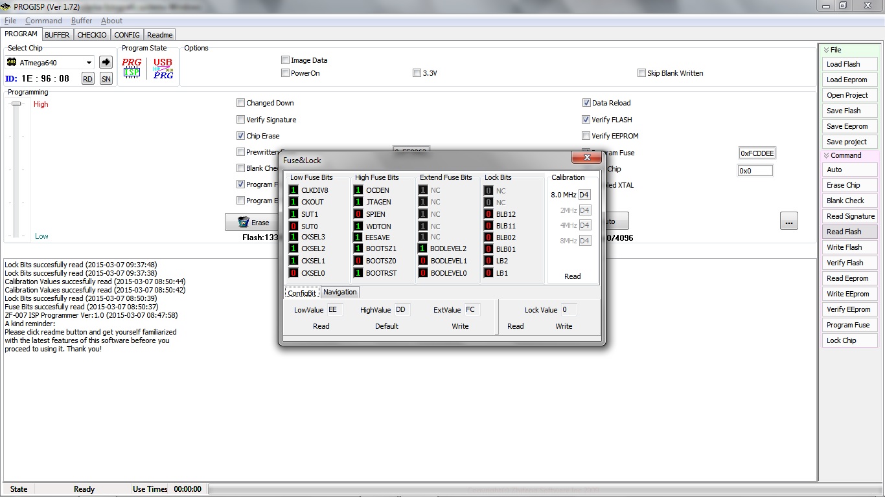885x497 pixels.
Task: Click Load Flash in the File panel
Action: (850, 64)
